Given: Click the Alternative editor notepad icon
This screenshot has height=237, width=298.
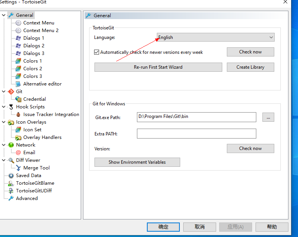Looking at the screenshot, I should [x=18, y=84].
